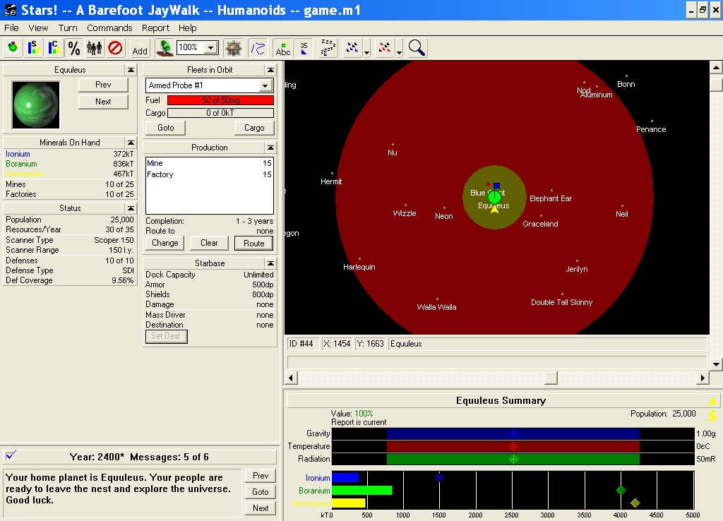Select the normal planet view icon
The height and width of the screenshot is (521, 723).
(x=13, y=48)
